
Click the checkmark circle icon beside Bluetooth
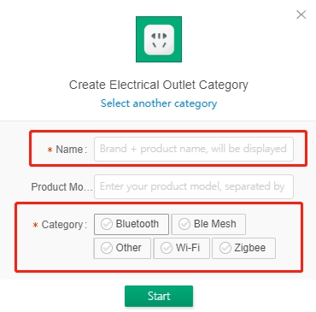107,224
